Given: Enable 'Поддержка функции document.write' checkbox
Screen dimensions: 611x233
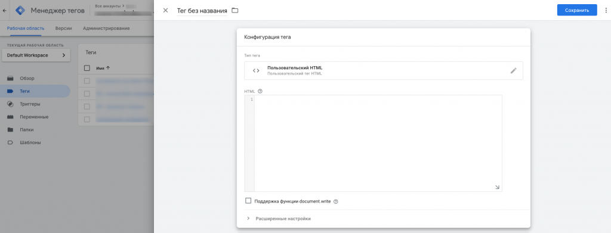Looking at the screenshot, I should click(x=248, y=201).
